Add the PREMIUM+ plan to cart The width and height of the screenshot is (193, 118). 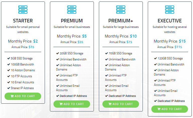click(121, 104)
